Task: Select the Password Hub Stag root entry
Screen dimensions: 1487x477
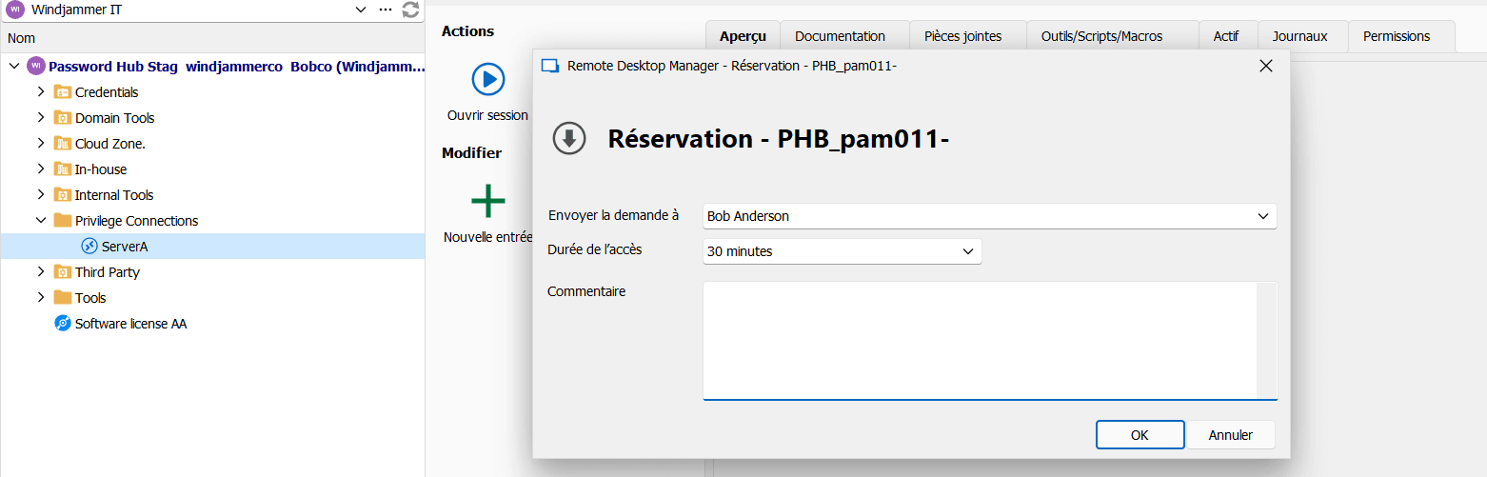Action: [212, 67]
